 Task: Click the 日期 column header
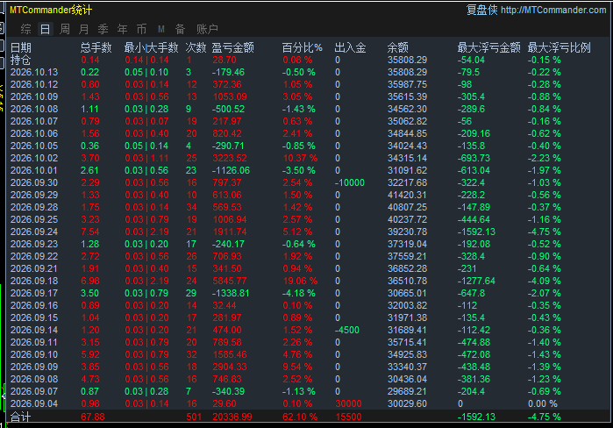[21, 47]
